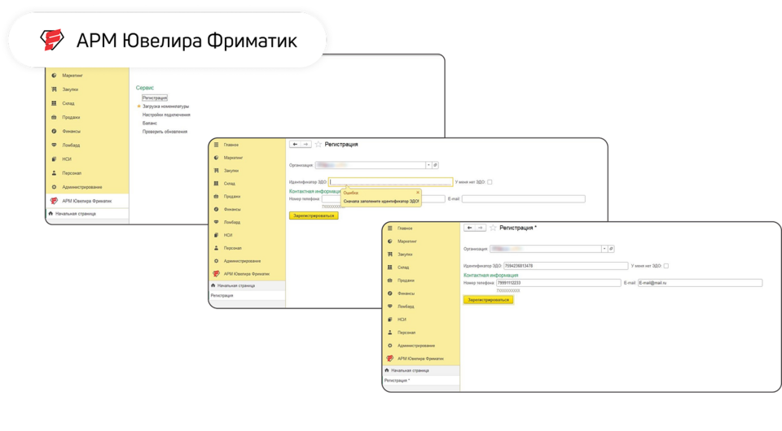Tick "У меня нет ЭДО" in the error window
Image resolution: width=782 pixels, height=431 pixels.
pyautogui.click(x=490, y=182)
